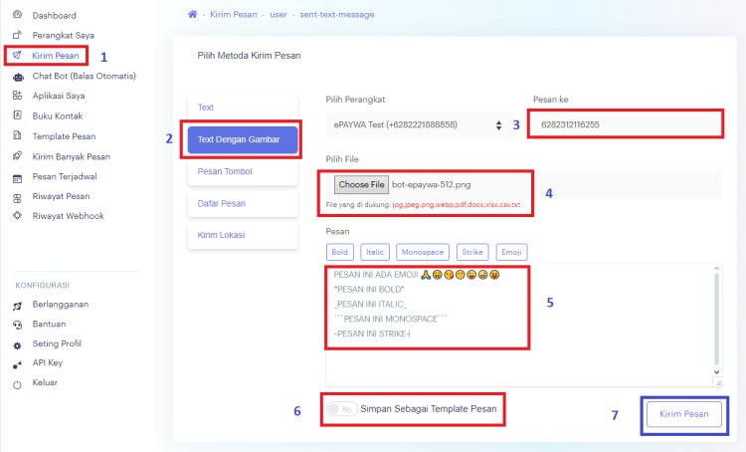The width and height of the screenshot is (746, 452).
Task: Open Aplikasi Saya menu entry
Action: pyautogui.click(x=59, y=96)
